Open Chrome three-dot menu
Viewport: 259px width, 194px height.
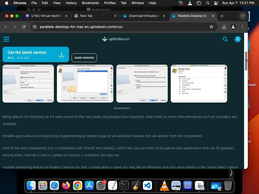point(242,27)
